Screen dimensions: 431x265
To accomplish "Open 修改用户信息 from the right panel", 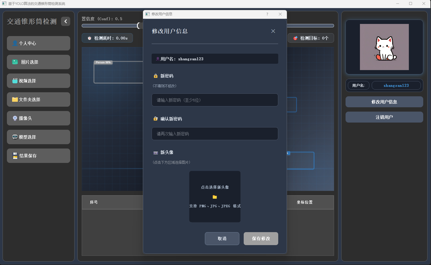I will click(384, 102).
